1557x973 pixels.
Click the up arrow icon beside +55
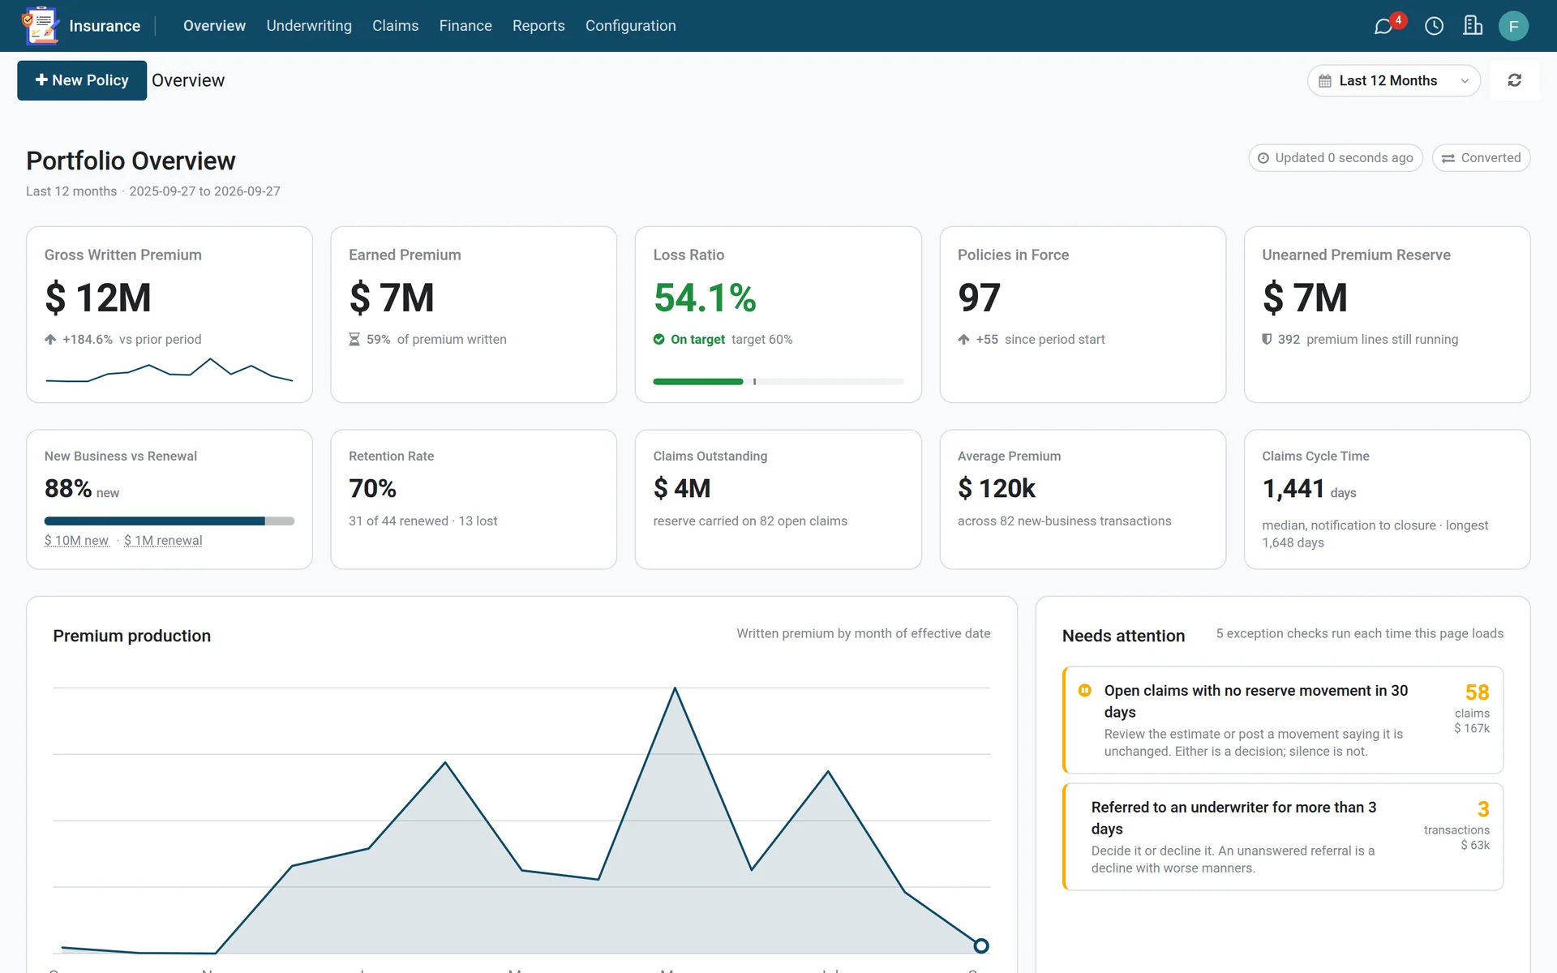(963, 340)
